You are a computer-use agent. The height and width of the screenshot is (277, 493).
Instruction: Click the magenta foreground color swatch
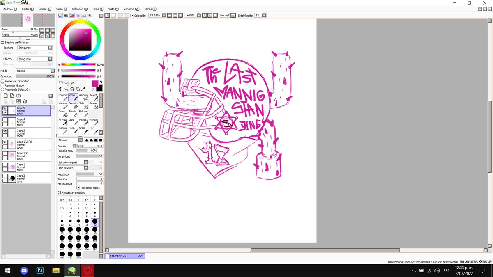click(95, 83)
